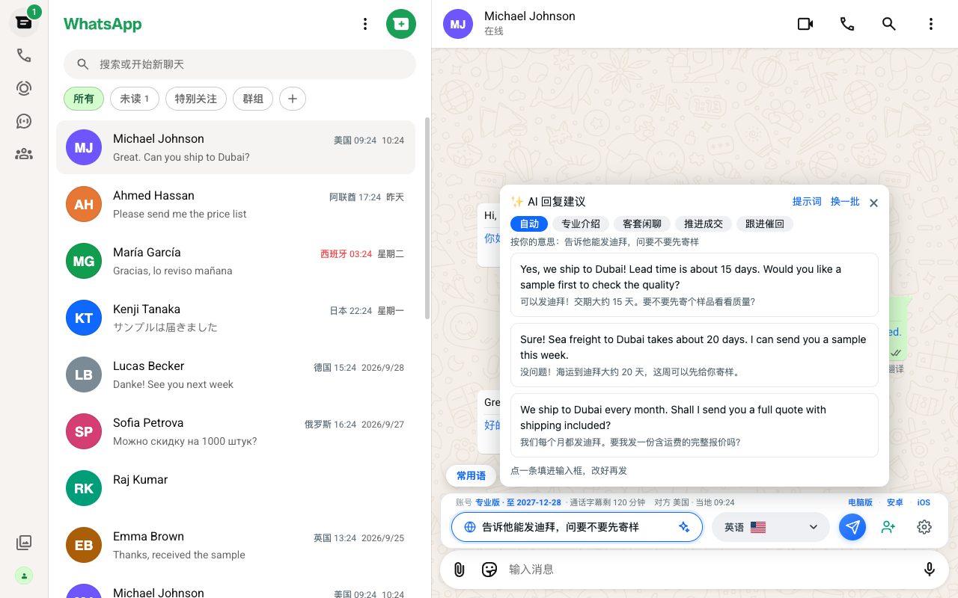Open translation settings gear

coord(924,527)
